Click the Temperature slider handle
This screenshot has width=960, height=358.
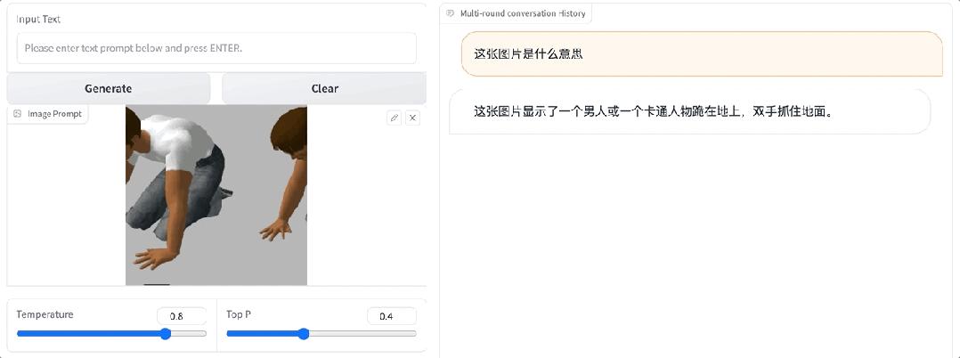166,334
